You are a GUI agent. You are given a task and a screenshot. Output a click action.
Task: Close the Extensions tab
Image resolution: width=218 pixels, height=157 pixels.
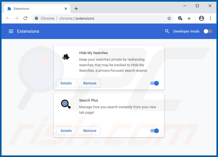click(66, 9)
